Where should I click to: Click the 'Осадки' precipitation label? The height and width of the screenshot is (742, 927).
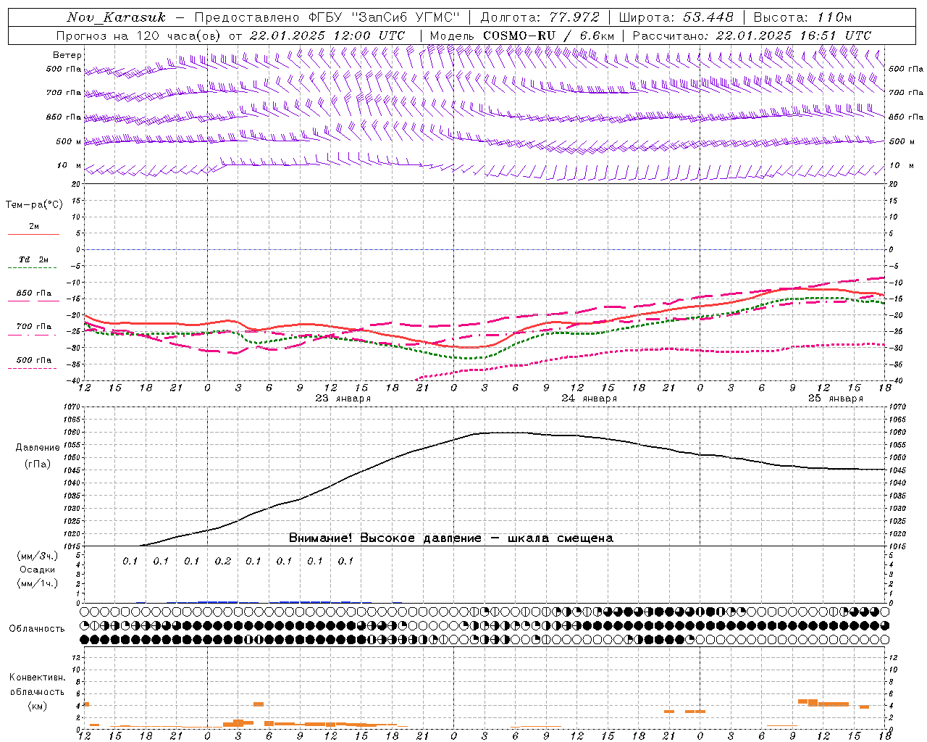tap(38, 570)
